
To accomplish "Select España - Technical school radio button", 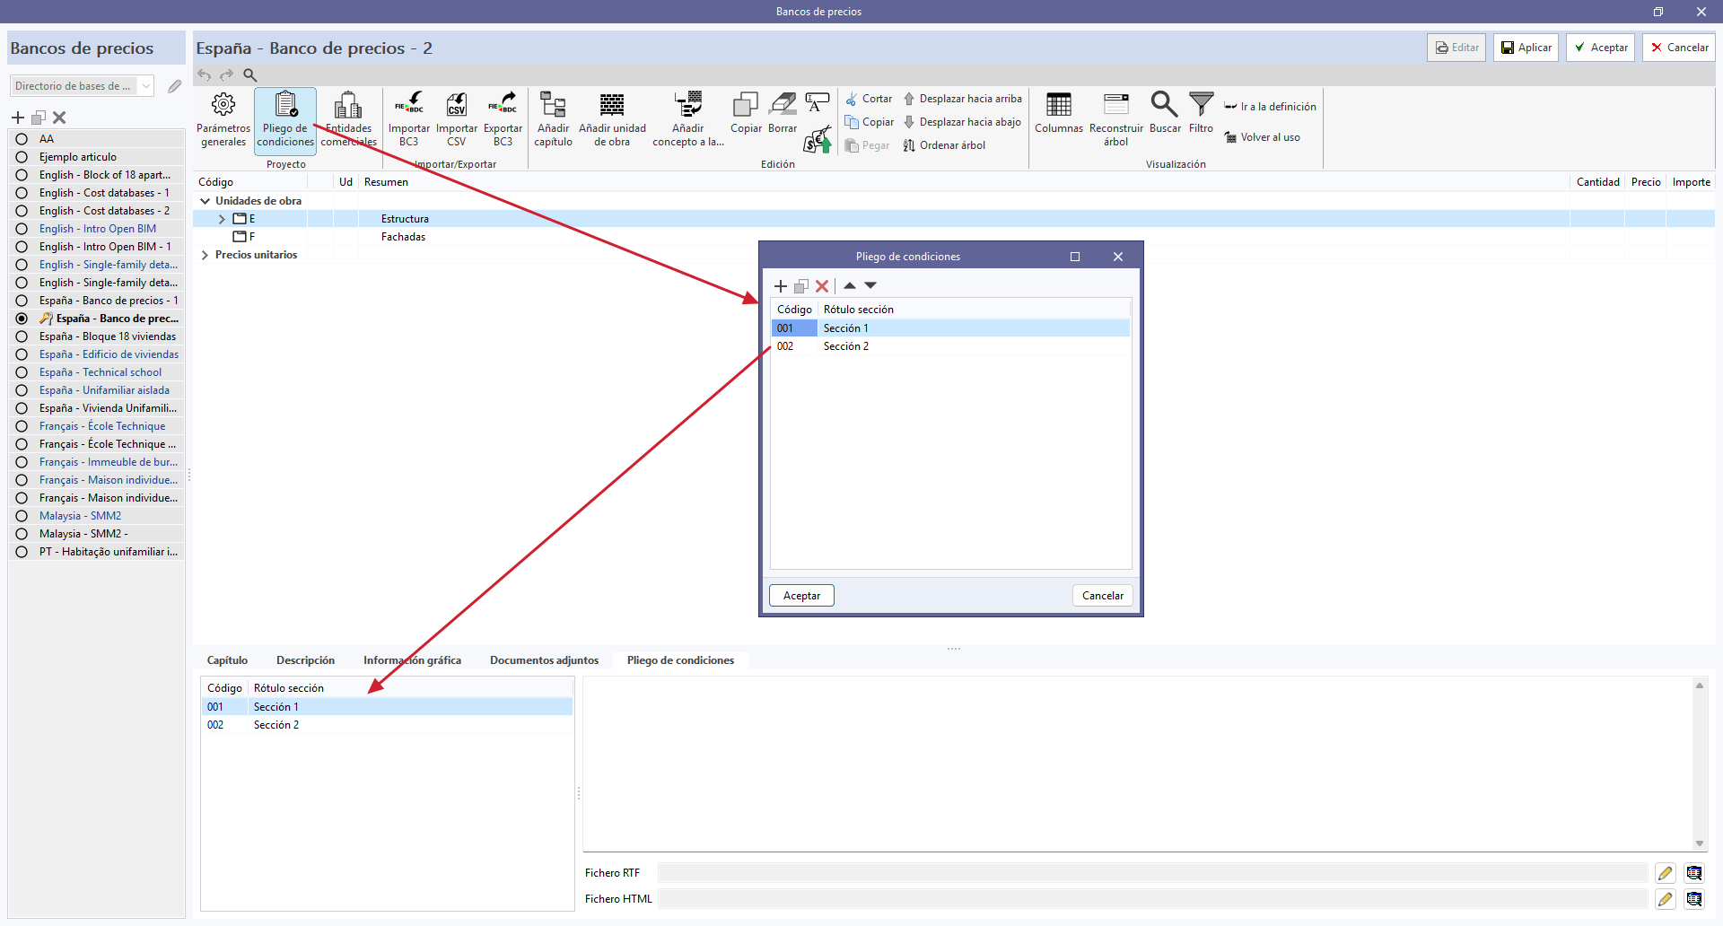I will (22, 372).
